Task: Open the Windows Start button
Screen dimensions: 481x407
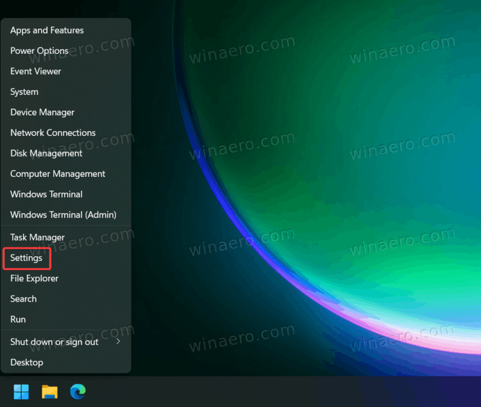Action: coord(21,392)
